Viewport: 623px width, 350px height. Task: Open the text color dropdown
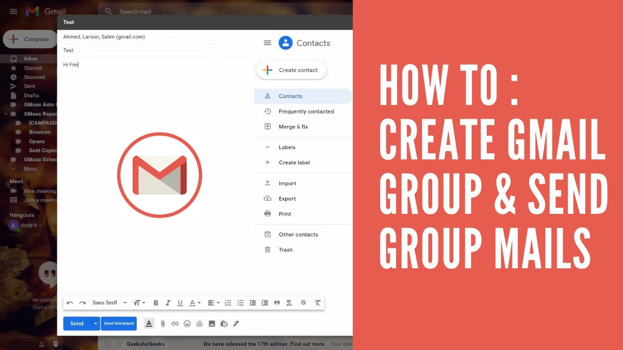(195, 303)
